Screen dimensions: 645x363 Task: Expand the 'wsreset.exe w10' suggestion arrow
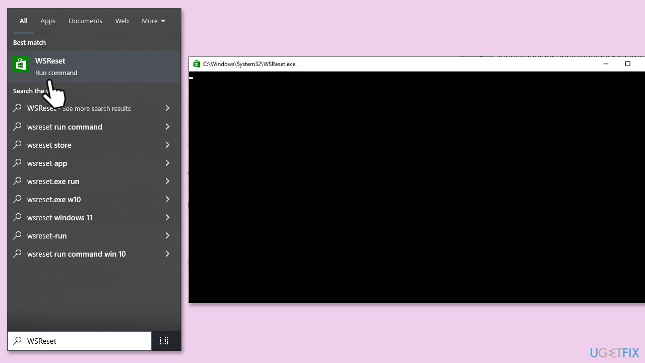click(167, 199)
